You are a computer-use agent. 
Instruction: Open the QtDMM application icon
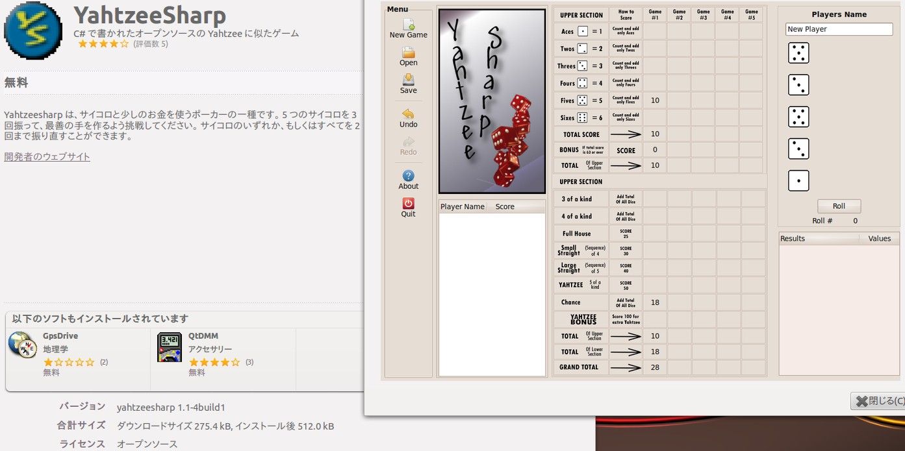pos(170,347)
